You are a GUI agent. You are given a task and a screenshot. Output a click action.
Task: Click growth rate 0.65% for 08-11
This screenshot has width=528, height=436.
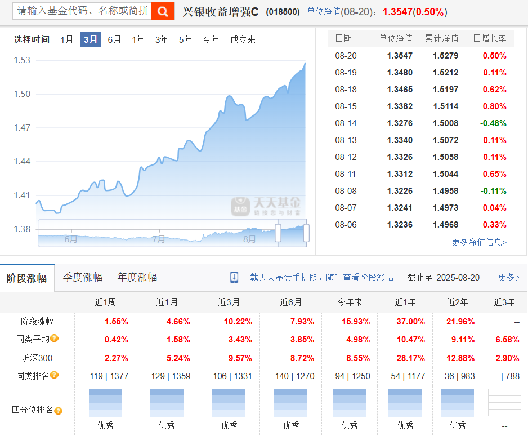[x=494, y=174]
